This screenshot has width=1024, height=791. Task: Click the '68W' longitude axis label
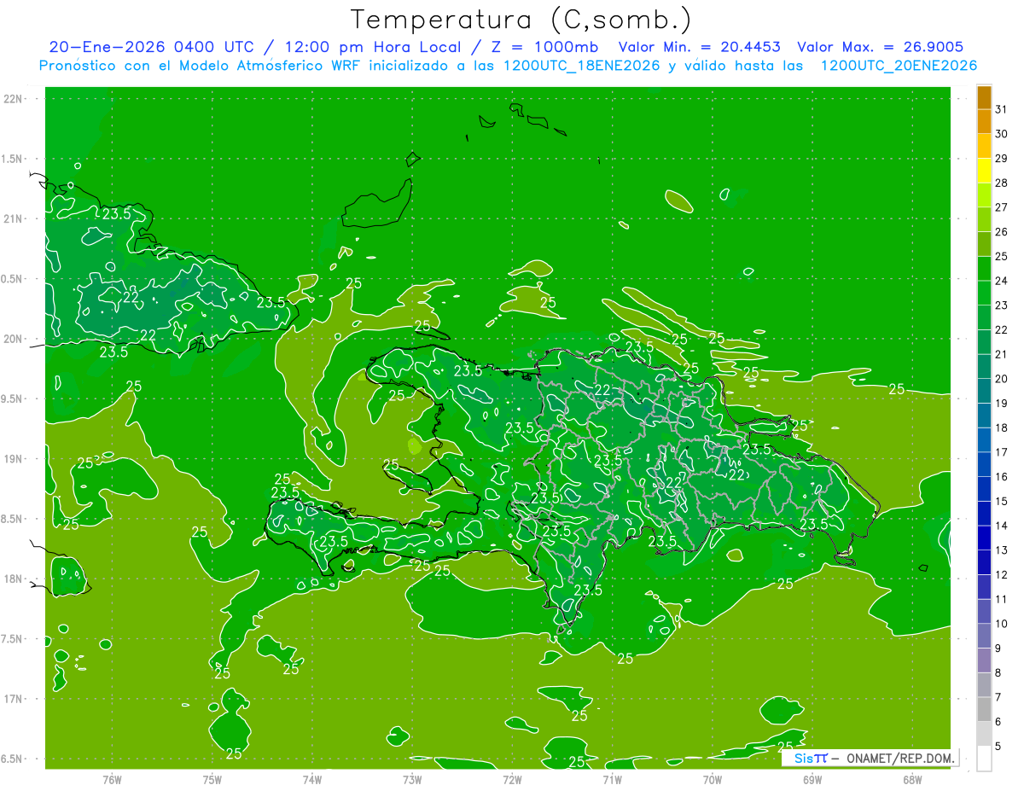tap(912, 780)
